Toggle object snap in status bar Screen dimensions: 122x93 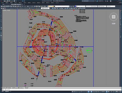pos(89,92)
